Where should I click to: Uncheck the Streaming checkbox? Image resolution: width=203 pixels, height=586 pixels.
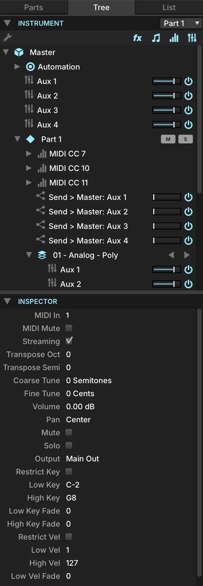pyautogui.click(x=69, y=341)
